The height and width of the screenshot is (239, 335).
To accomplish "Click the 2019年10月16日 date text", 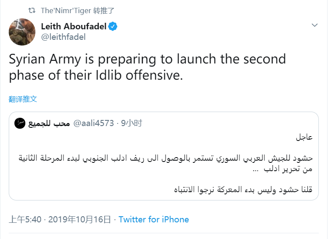I will (80, 219).
